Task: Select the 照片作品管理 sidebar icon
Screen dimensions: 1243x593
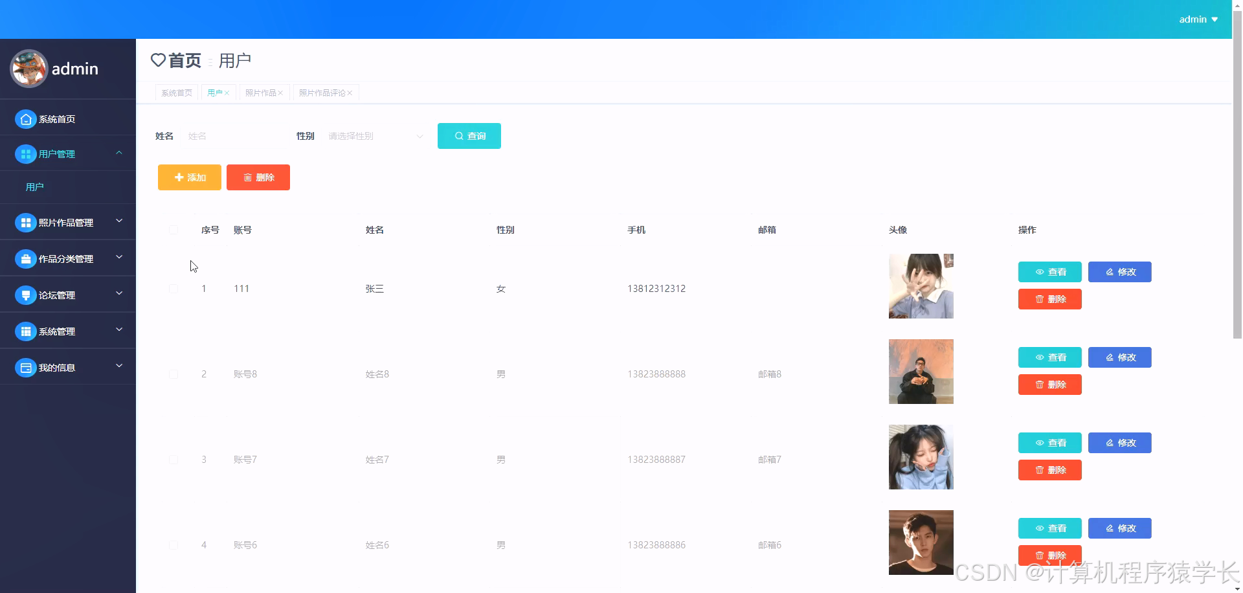Action: point(26,222)
